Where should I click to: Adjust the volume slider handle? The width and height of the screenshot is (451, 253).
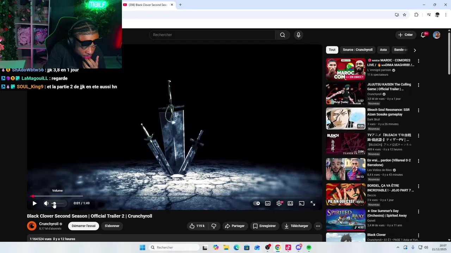point(54,203)
